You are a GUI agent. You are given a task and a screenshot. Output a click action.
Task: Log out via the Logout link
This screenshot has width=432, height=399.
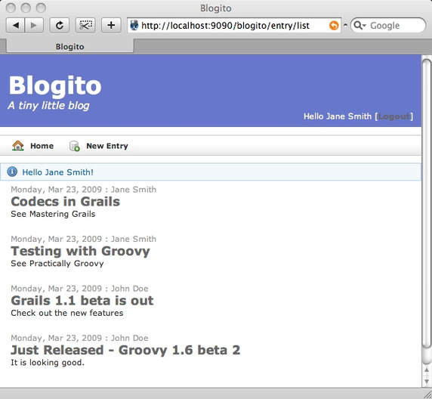(x=394, y=116)
